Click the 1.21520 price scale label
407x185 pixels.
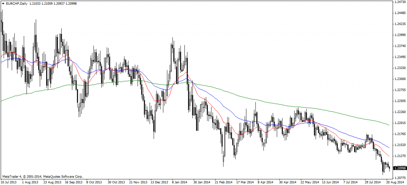tap(399, 145)
